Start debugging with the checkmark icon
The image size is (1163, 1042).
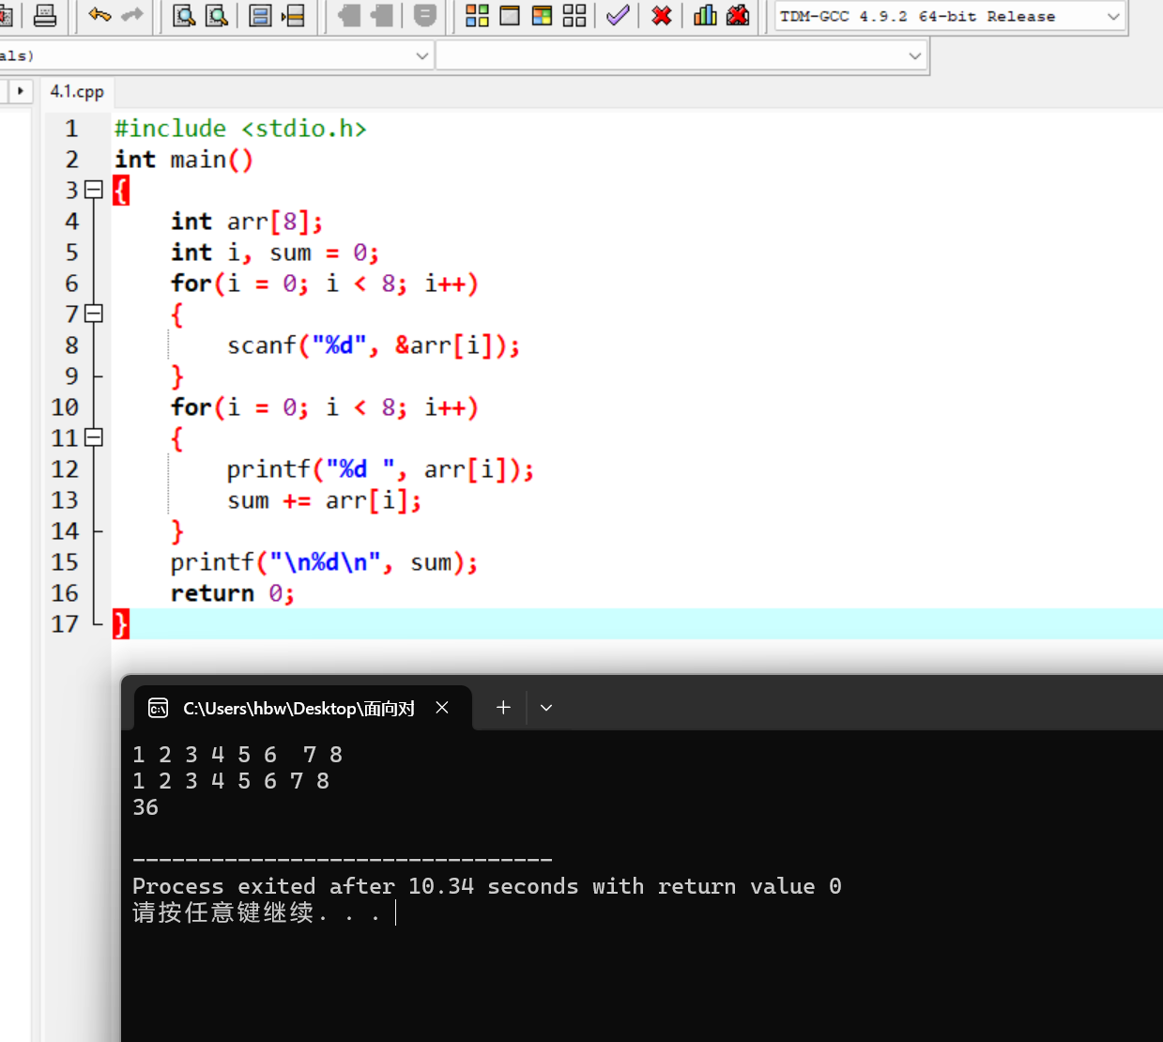[x=618, y=15]
